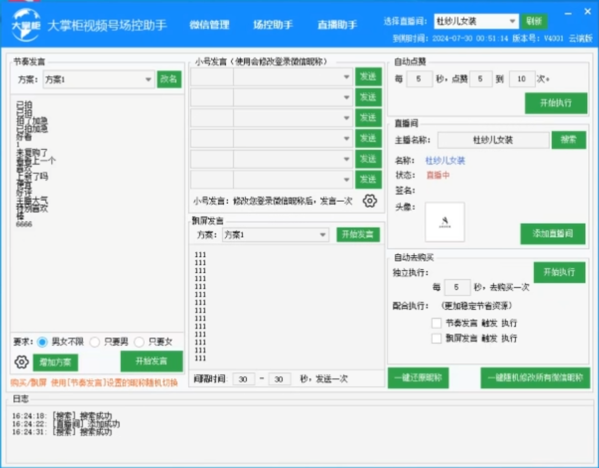599x468 pixels.
Task: Click the 添加直播间 button
Action: (x=553, y=234)
